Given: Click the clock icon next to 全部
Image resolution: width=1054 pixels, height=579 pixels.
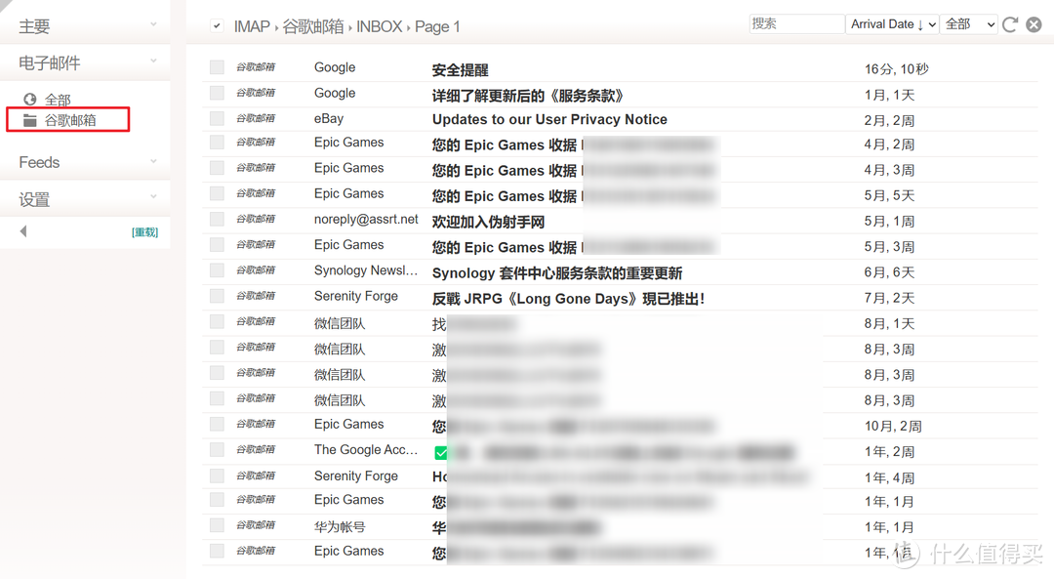Looking at the screenshot, I should [x=29, y=100].
